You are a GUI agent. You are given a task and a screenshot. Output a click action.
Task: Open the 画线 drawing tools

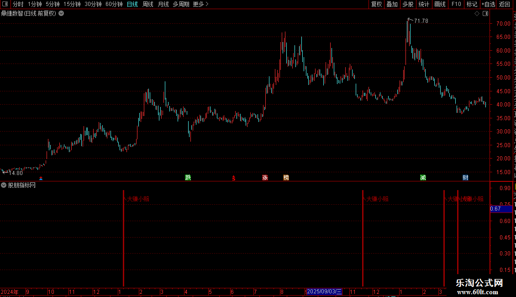(x=440, y=4)
